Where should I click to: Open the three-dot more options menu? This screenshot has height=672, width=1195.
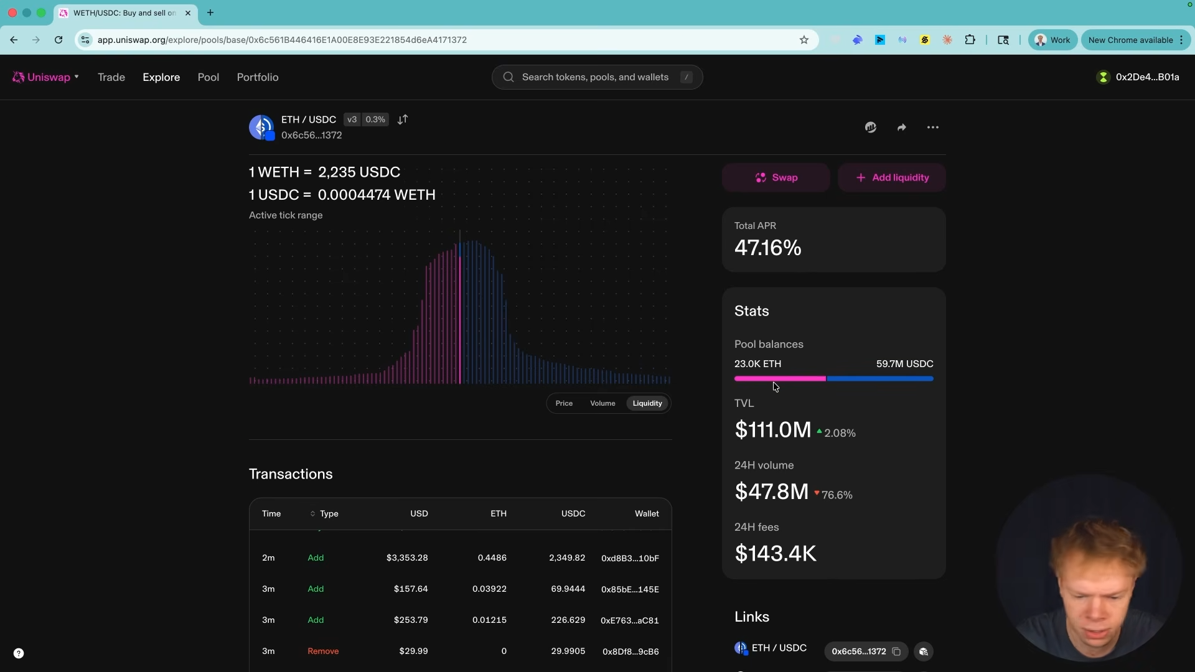click(x=933, y=128)
